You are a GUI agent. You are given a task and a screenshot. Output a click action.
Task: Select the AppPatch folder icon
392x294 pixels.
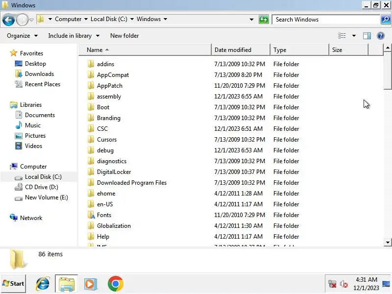91,85
